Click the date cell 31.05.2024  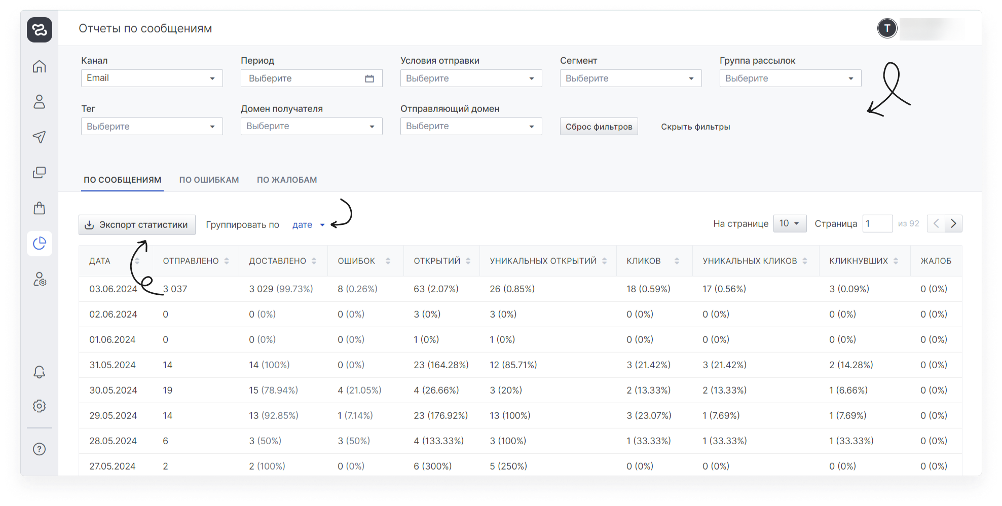[x=113, y=365]
